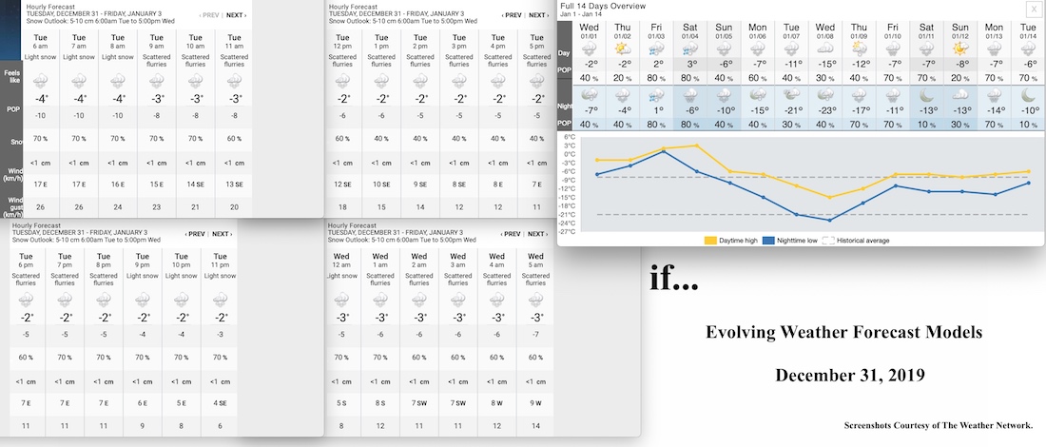Screen dimensions: 1046x447
Task: Click the yellow chart peak point at Sat 01/04
Action: (696, 146)
